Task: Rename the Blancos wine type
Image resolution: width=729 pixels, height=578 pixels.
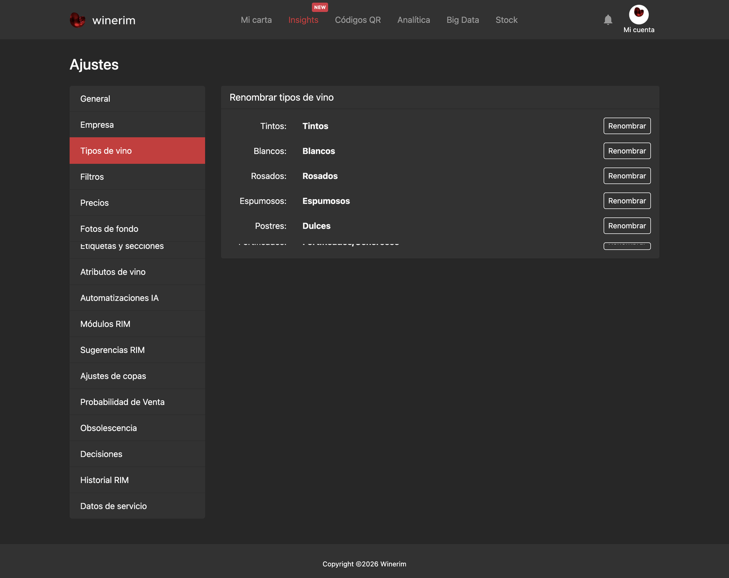Action: pos(627,151)
